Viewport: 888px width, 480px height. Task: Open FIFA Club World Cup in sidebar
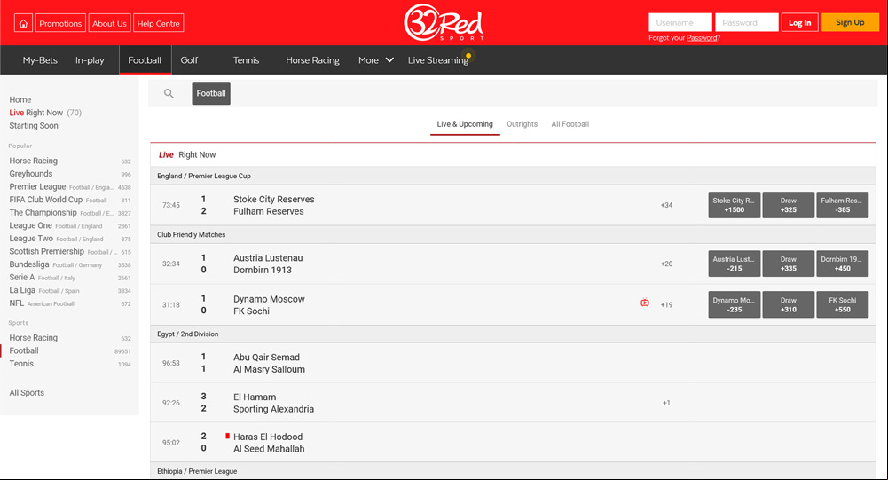coord(70,200)
